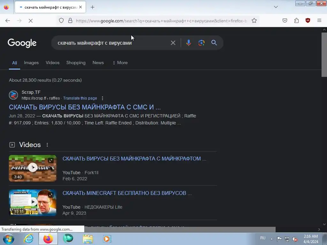Open 'Translate this page' link

[x=80, y=98]
